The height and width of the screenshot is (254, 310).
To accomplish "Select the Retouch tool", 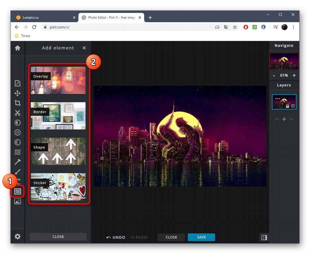I will point(17,162).
